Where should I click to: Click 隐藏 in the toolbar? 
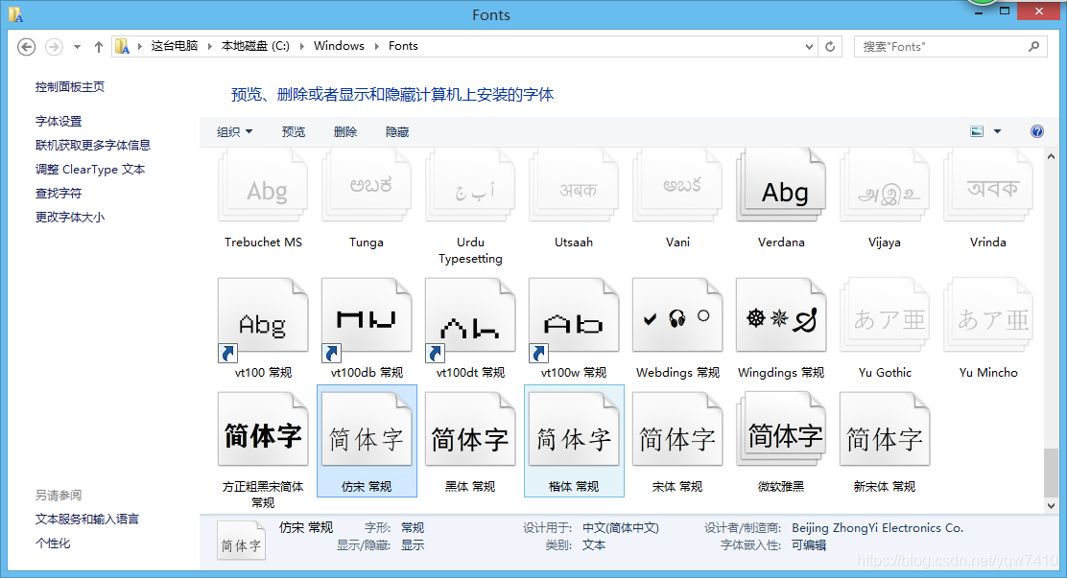point(397,132)
